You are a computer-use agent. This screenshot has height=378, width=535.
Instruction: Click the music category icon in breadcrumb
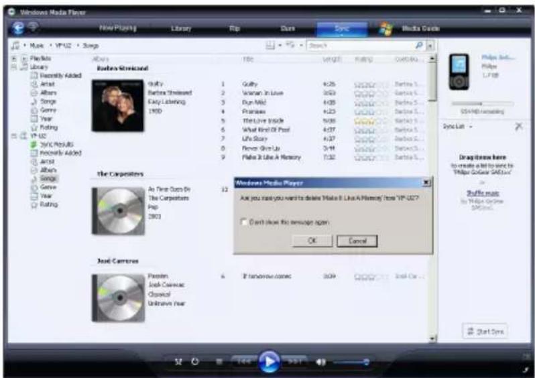click(x=15, y=46)
